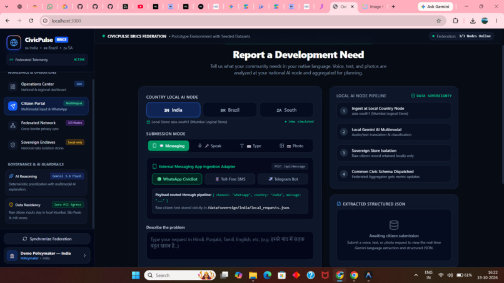This screenshot has width=504, height=283.
Task: Choose Telegram Bot channel
Action: click(283, 179)
